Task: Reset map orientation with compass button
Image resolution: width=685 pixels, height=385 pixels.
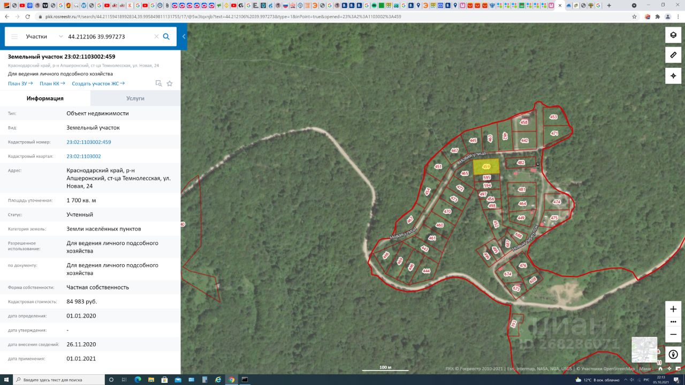Action: (673, 355)
